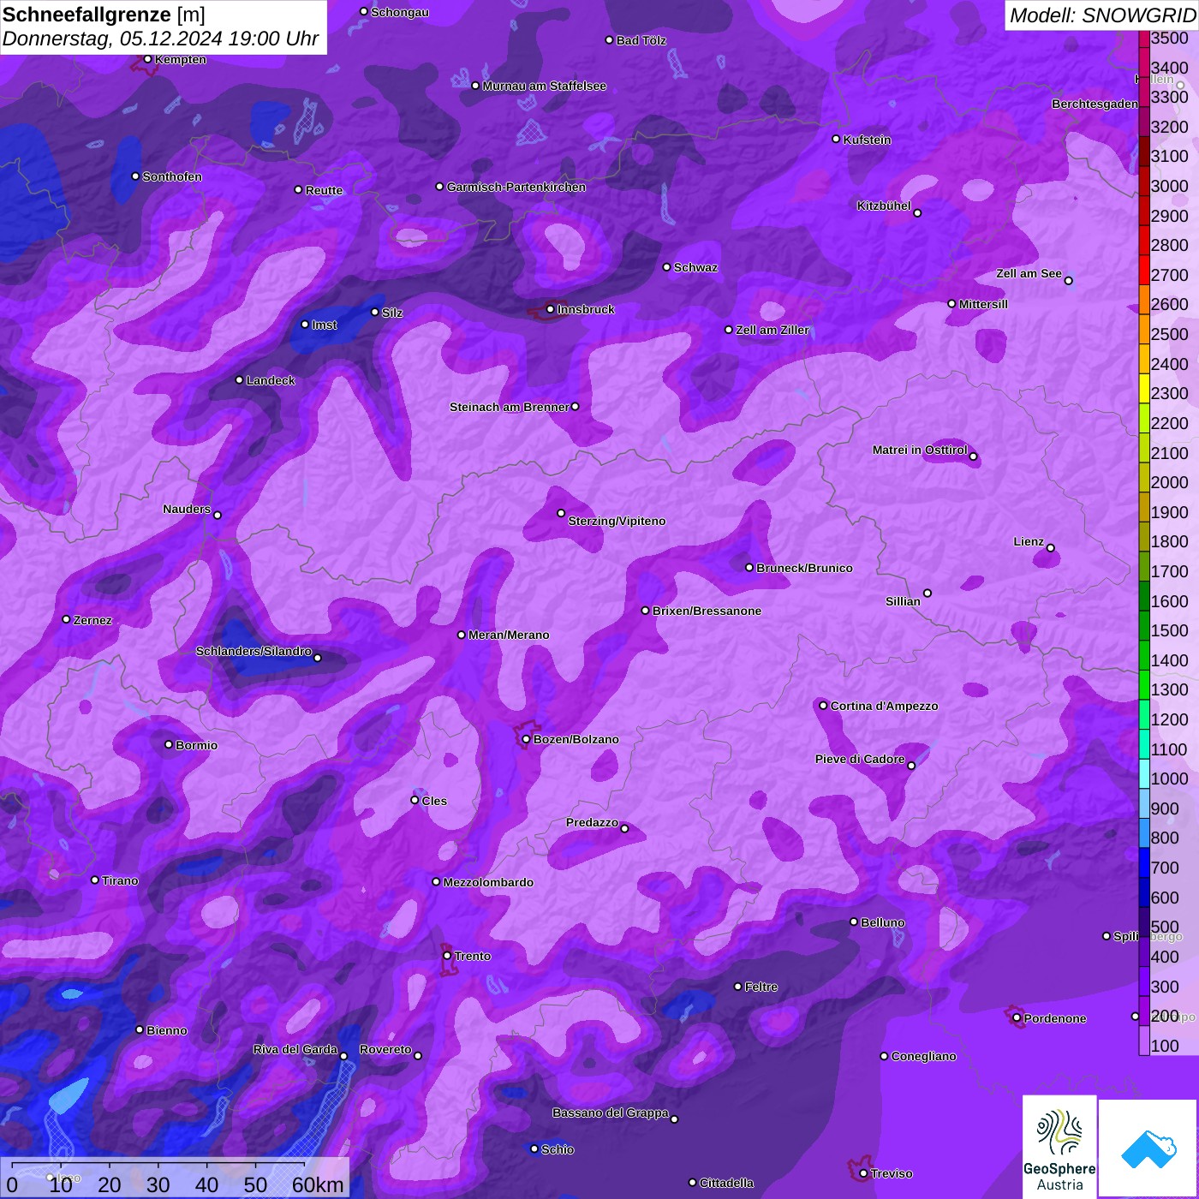The height and width of the screenshot is (1199, 1199).
Task: Click the Bormio marker dot
Action: [x=169, y=745]
